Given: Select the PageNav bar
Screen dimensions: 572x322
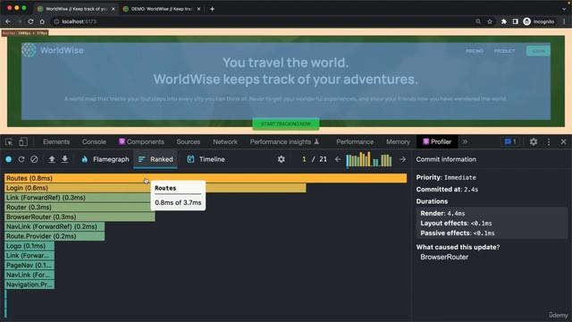Looking at the screenshot, I should click(x=29, y=266).
